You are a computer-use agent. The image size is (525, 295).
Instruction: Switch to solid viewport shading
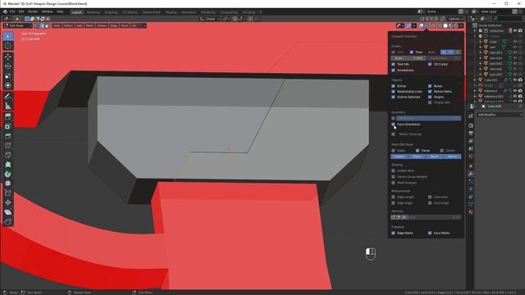pos(445,25)
